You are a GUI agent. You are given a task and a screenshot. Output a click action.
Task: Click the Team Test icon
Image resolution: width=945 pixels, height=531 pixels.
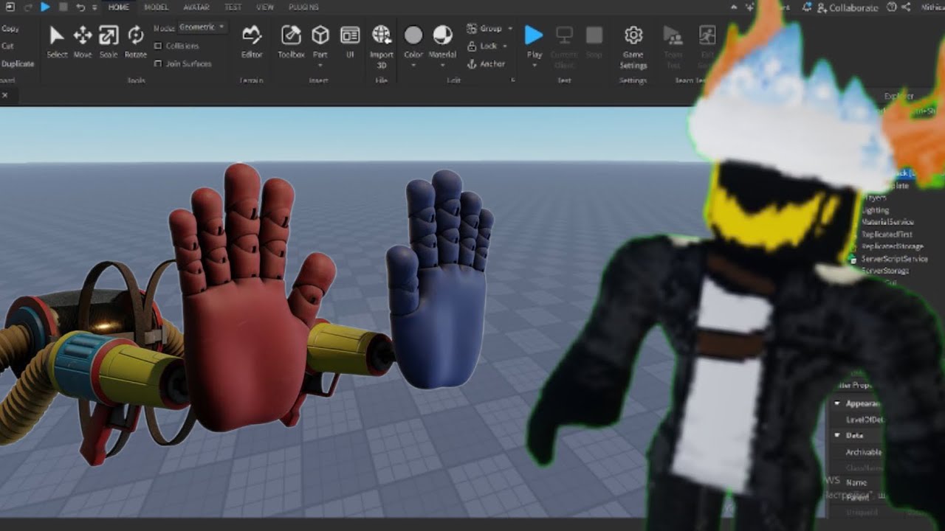point(673,35)
